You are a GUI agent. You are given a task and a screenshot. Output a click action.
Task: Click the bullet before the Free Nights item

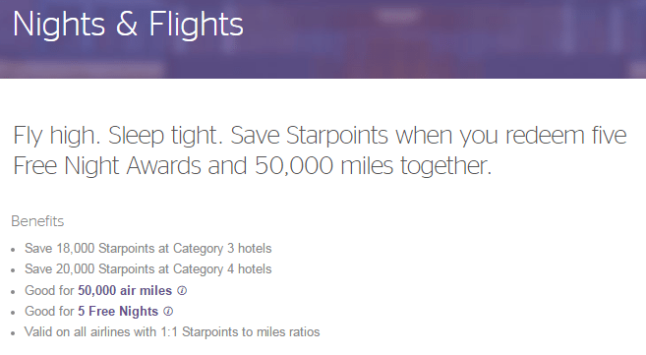13,313
